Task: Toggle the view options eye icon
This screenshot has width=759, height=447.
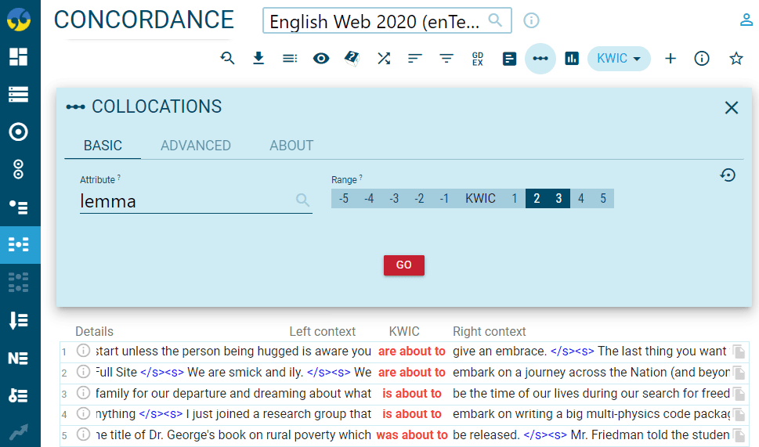Action: click(321, 59)
